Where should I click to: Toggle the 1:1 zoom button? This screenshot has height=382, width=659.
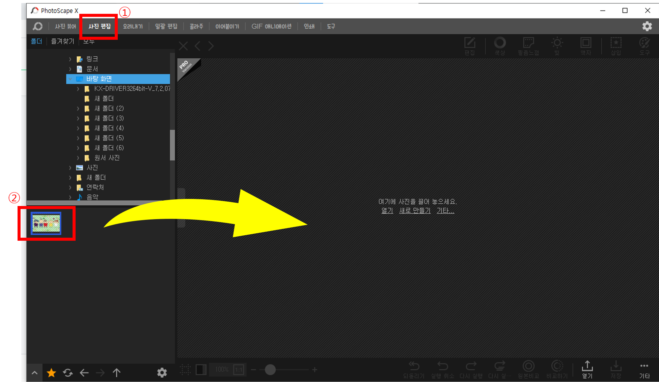[x=239, y=370]
